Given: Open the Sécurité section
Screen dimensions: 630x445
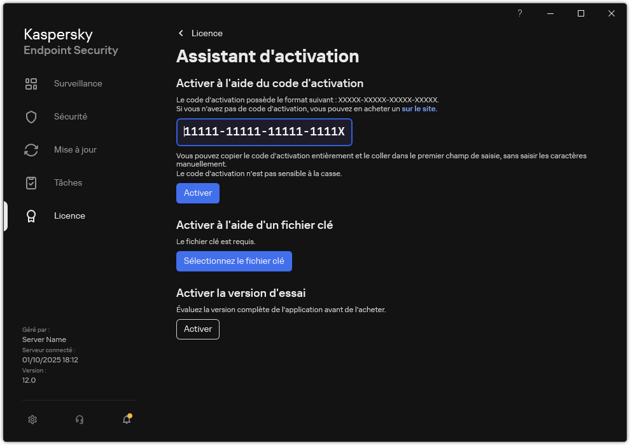Looking at the screenshot, I should [71, 116].
